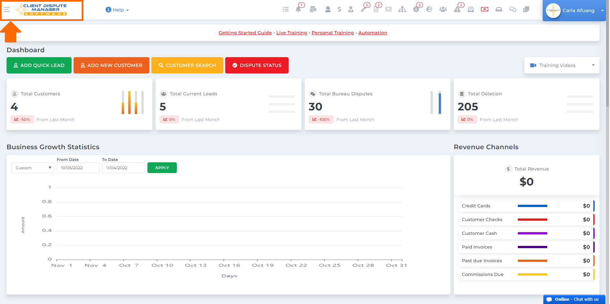Click the copy stacked-pages icon
The height and width of the screenshot is (304, 610).
click(526, 9)
